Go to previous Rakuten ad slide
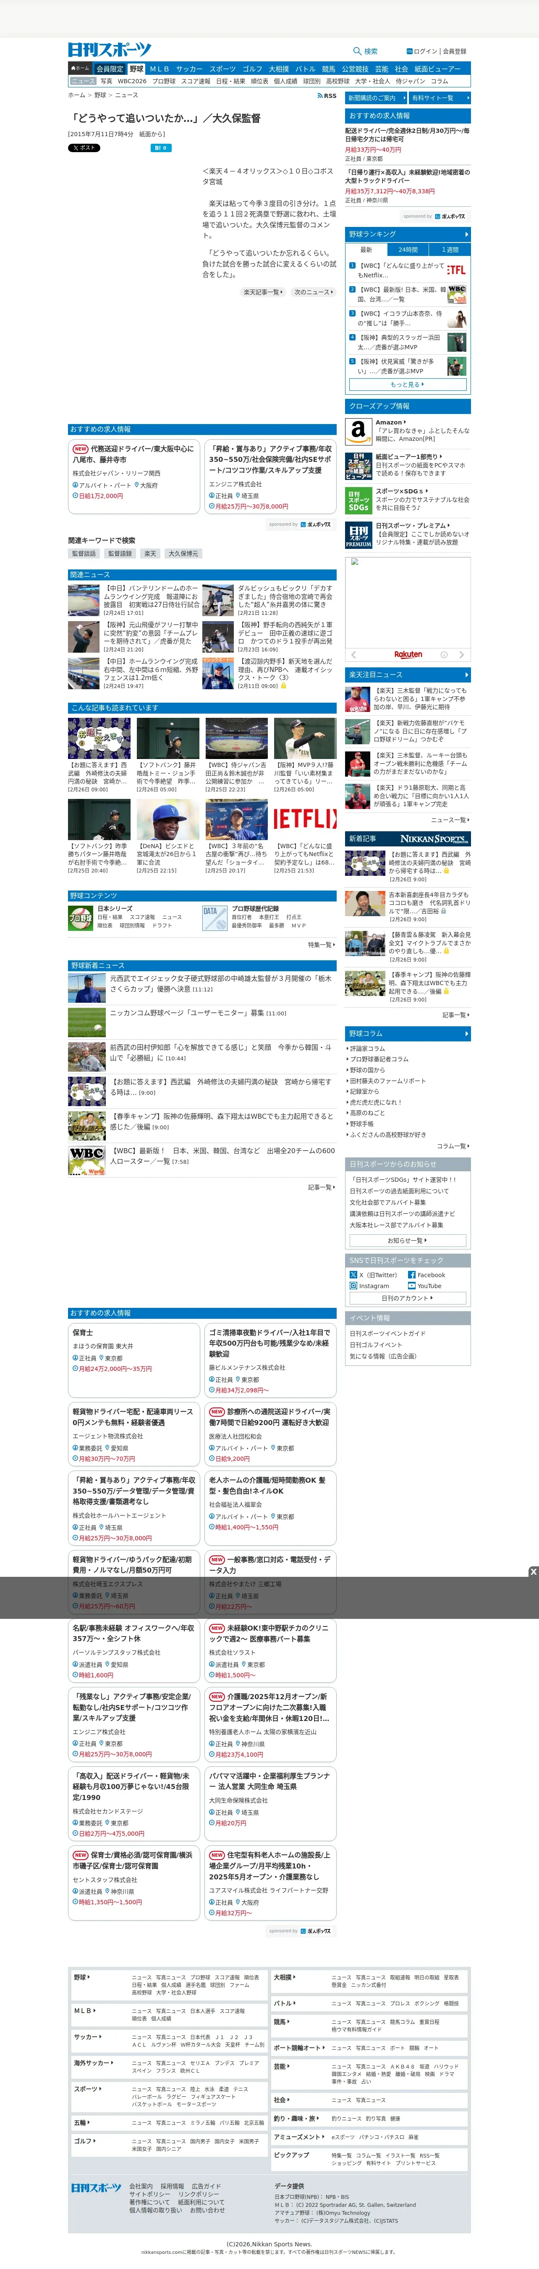This screenshot has width=539, height=2269. 353,654
